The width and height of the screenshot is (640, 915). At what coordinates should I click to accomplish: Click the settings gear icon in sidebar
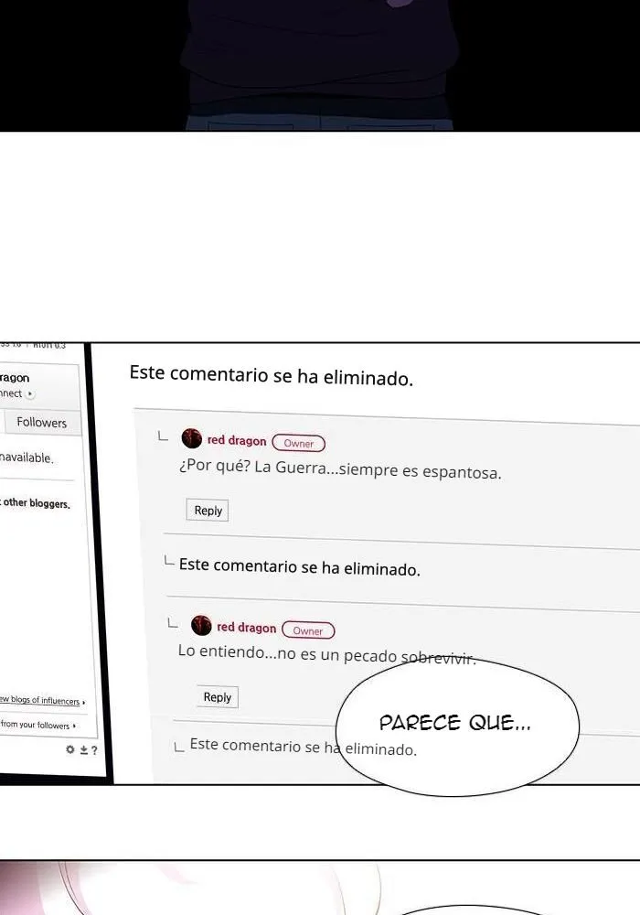coord(70,748)
